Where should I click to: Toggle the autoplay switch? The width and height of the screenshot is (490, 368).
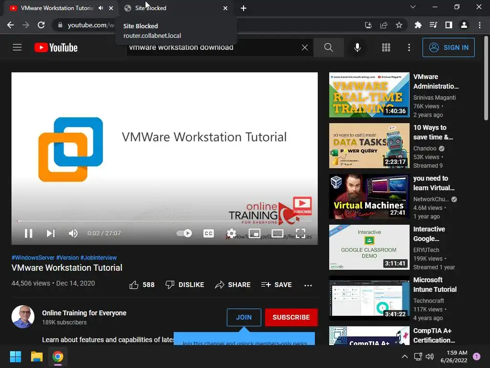point(184,233)
